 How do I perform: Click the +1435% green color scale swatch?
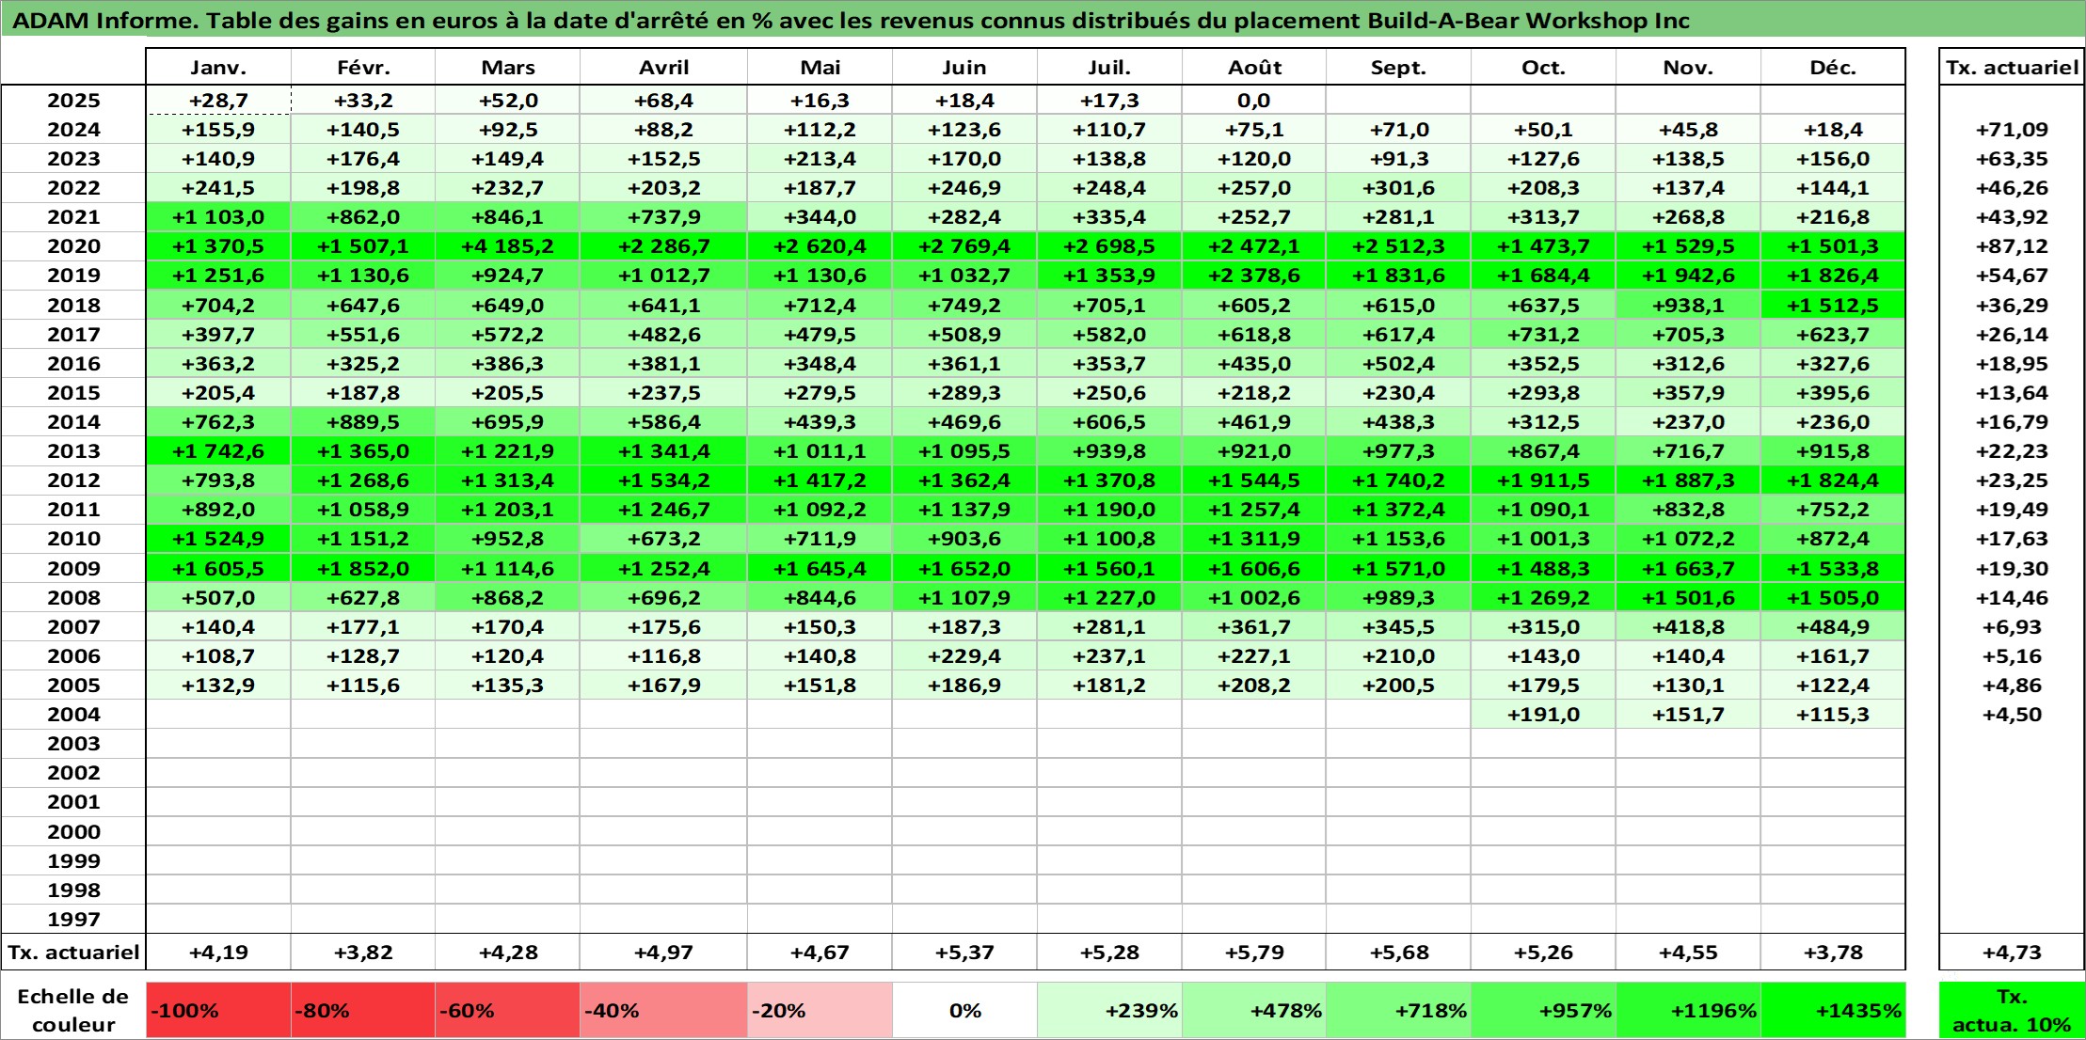pos(1833,1011)
